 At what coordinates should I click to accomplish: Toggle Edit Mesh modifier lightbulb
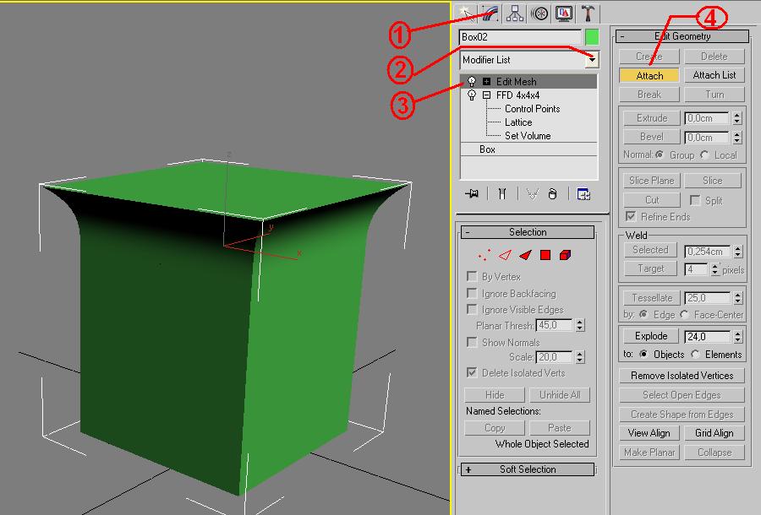(x=472, y=82)
